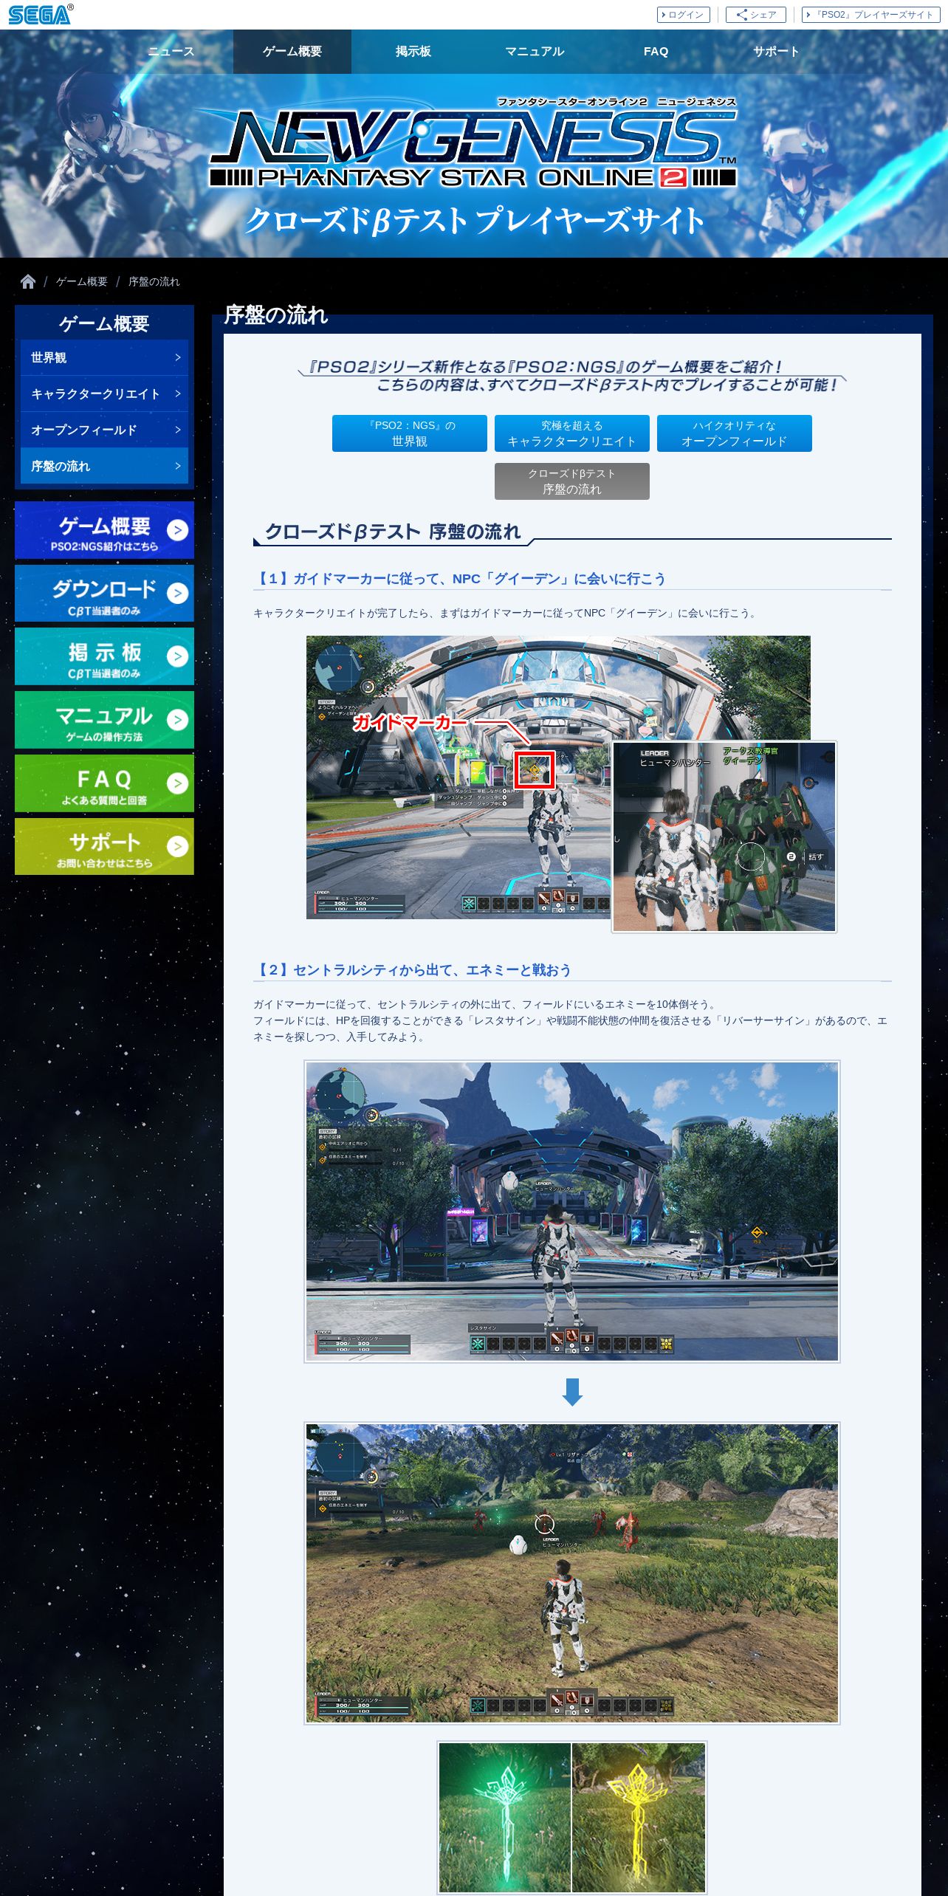Click the SEGA logo
The width and height of the screenshot is (948, 1896).
pyautogui.click(x=41, y=14)
